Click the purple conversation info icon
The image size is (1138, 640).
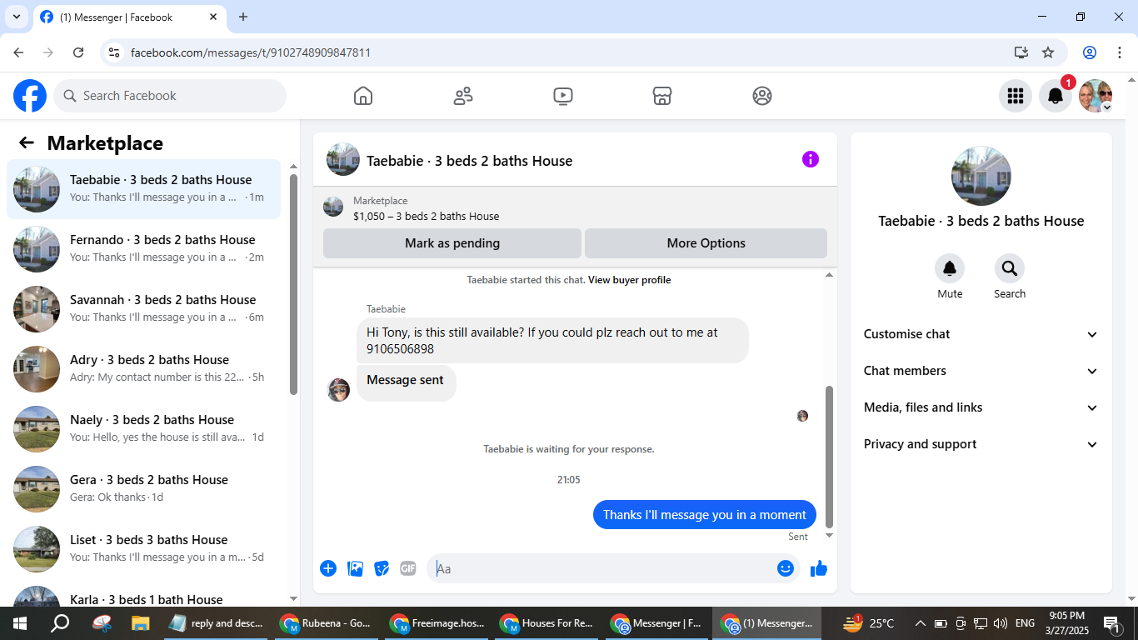click(811, 159)
